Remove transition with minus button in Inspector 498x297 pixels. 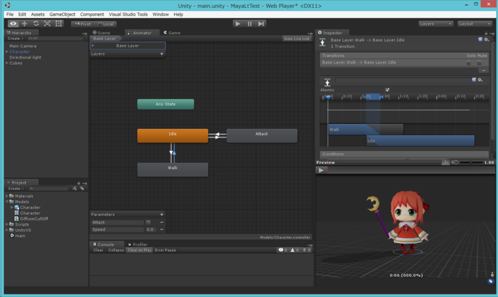coord(484,70)
